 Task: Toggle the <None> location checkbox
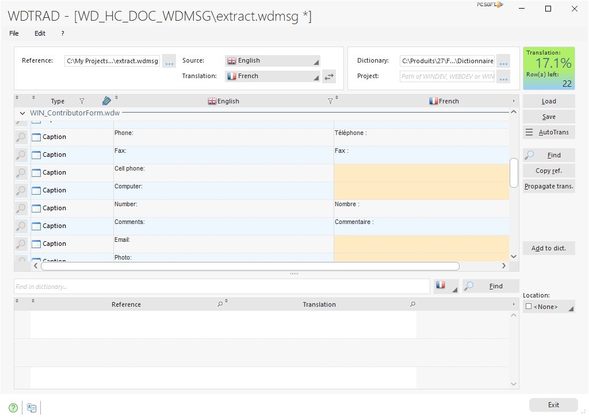[x=529, y=306]
